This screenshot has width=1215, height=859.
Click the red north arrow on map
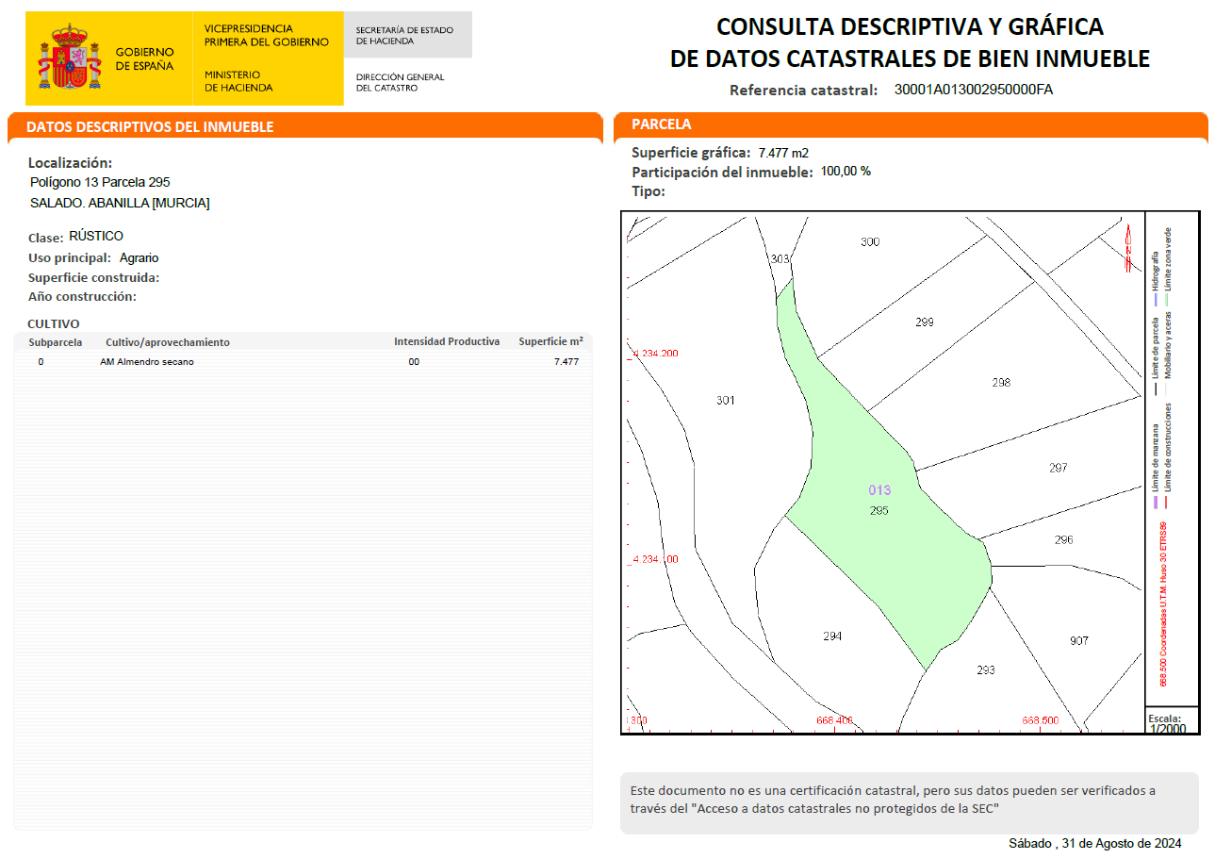tap(1128, 249)
